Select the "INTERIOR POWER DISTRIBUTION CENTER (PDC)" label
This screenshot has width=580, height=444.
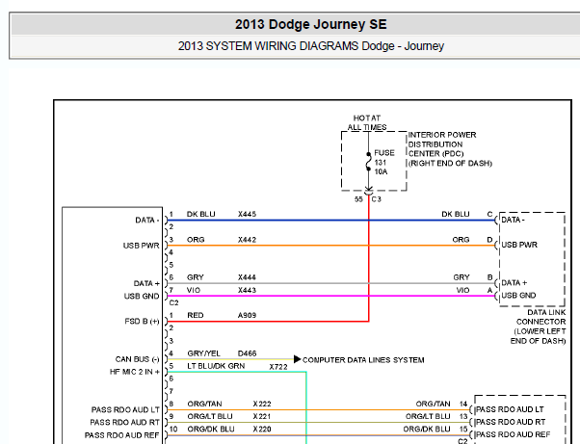pyautogui.click(x=442, y=144)
